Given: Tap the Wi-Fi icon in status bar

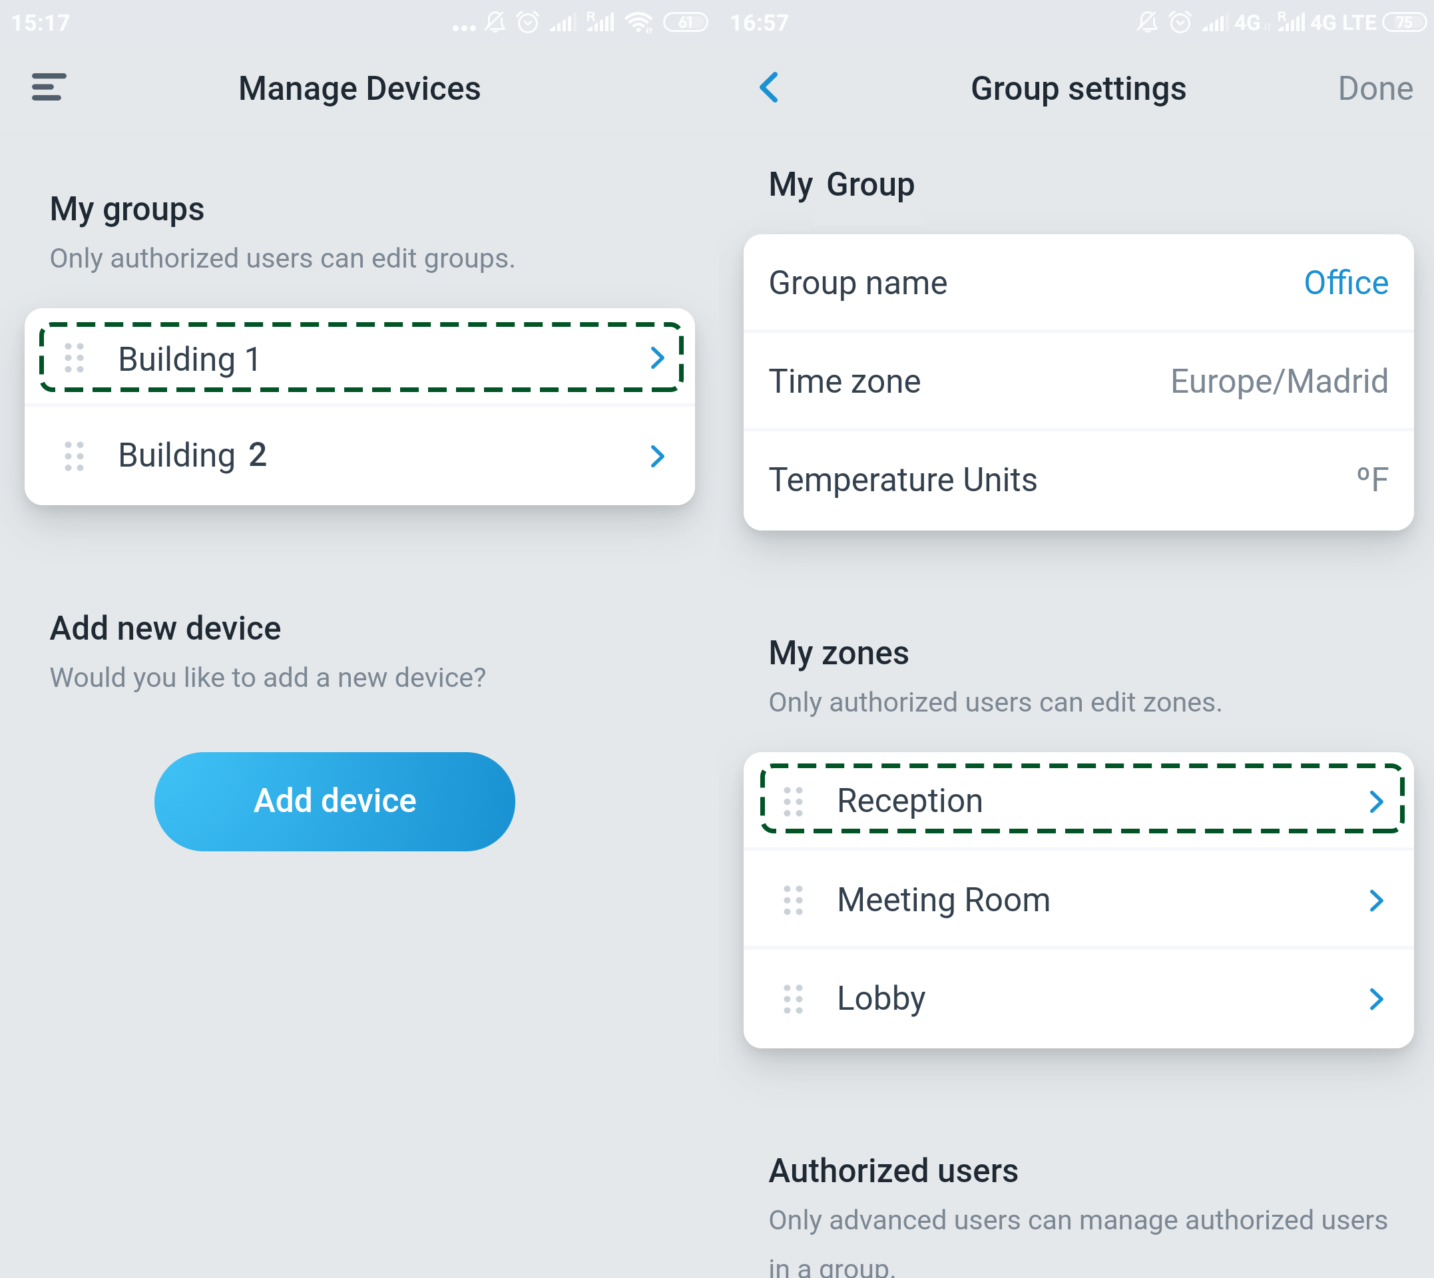Looking at the screenshot, I should [x=639, y=23].
